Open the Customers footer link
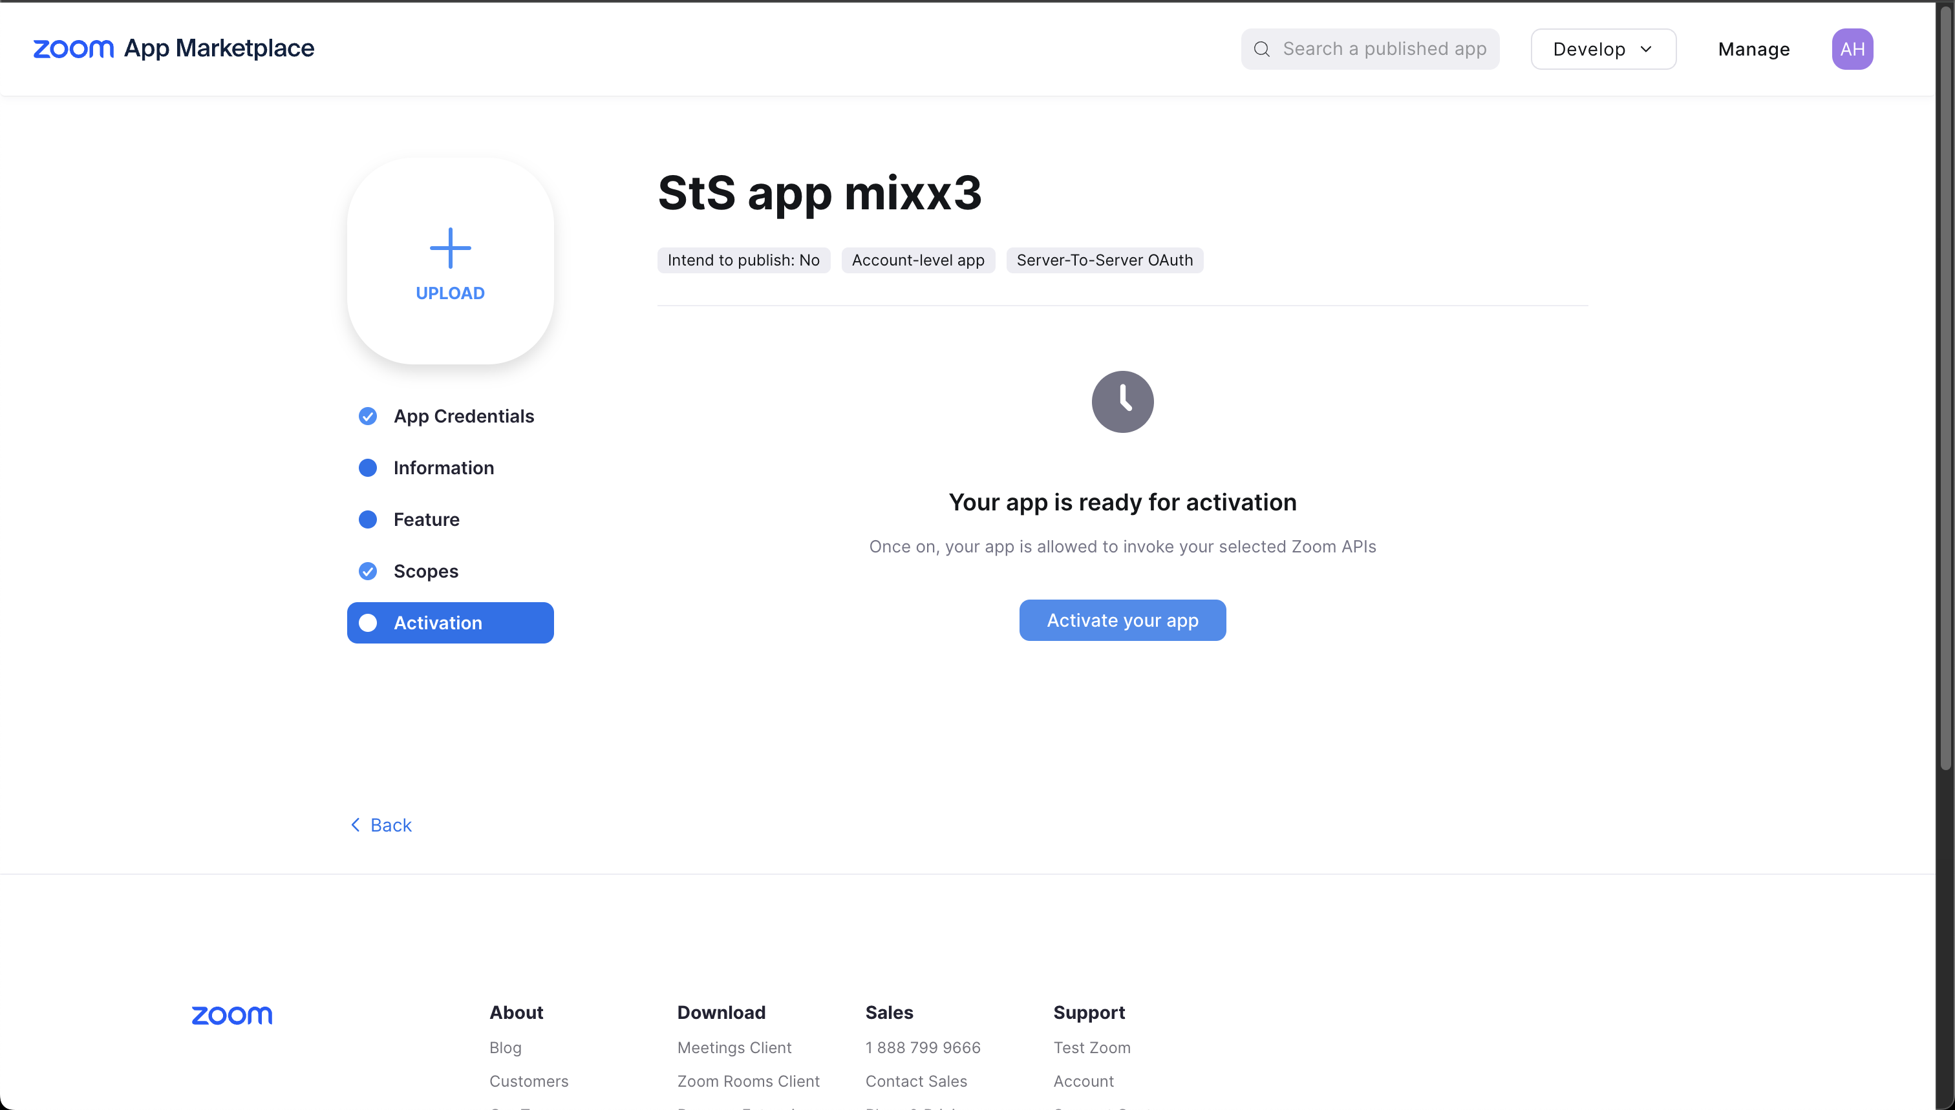The image size is (1955, 1110). (x=529, y=1081)
